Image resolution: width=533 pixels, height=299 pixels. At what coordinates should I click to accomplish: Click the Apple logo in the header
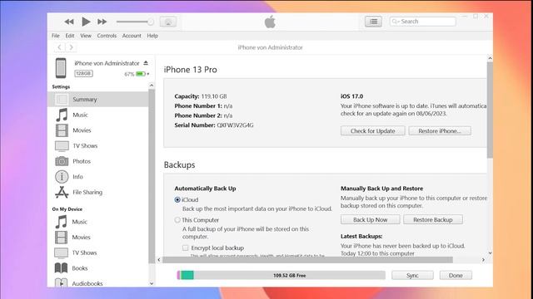pyautogui.click(x=270, y=22)
